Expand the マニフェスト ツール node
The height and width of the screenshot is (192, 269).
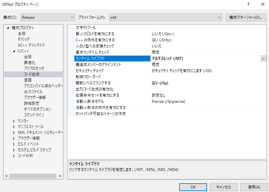click(x=14, y=127)
